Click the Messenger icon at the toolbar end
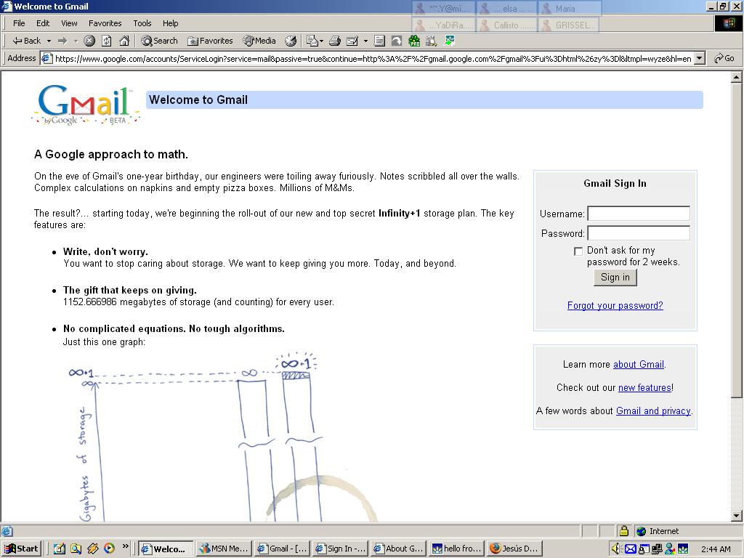Viewport: 744px width, 558px height. click(x=449, y=41)
